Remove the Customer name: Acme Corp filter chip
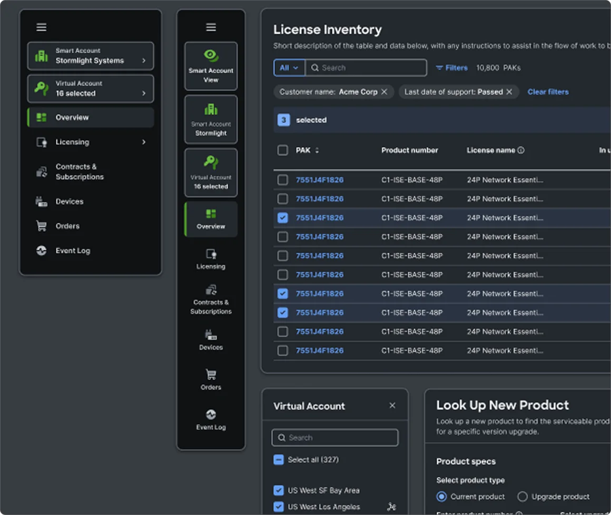Image resolution: width=611 pixels, height=515 pixels. (x=384, y=92)
